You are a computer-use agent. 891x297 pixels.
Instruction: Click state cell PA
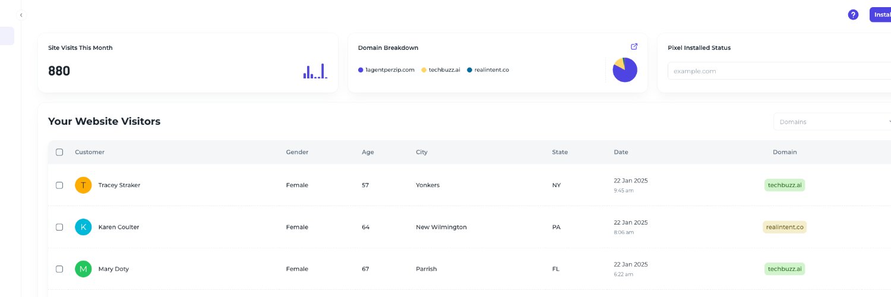557,227
